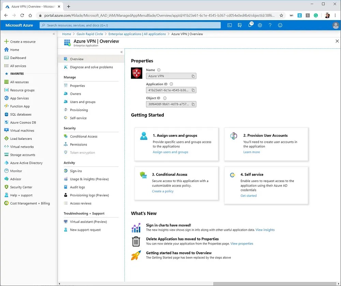The image size is (341, 286).
Task: Copy the application Name to clipboard
Action: point(193,76)
